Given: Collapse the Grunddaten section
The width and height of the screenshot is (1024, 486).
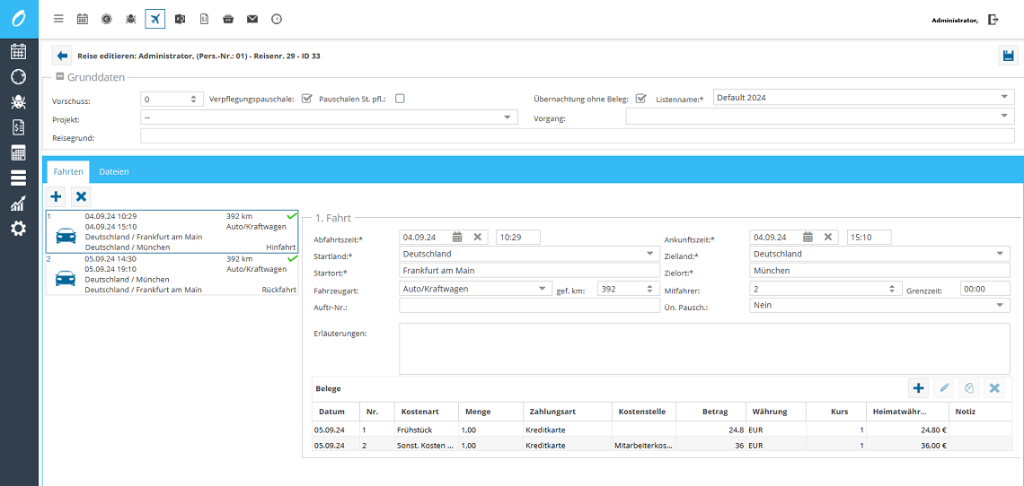Looking at the screenshot, I should click(60, 77).
